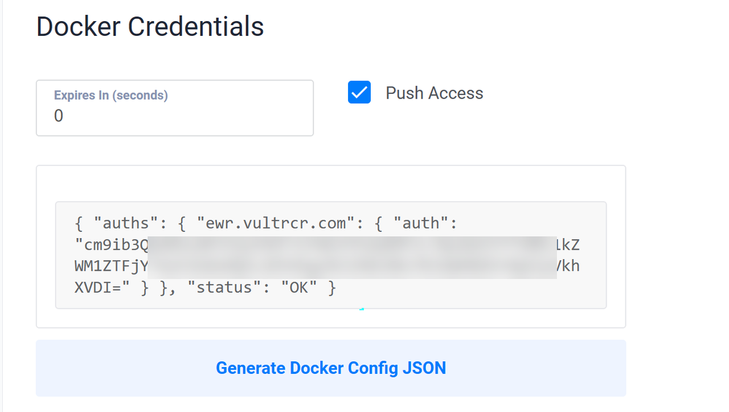The height and width of the screenshot is (412, 729).
Task: Uncheck the Push Access checkbox
Action: point(359,92)
